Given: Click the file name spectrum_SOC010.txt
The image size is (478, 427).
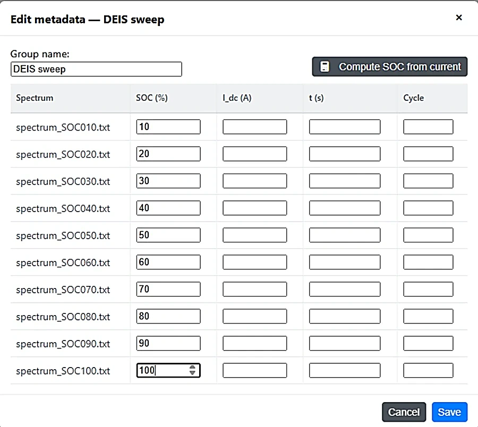Looking at the screenshot, I should (63, 127).
